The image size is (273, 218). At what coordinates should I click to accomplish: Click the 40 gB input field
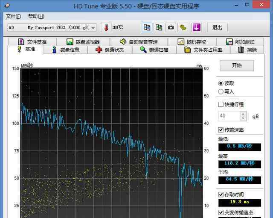coord(229,116)
